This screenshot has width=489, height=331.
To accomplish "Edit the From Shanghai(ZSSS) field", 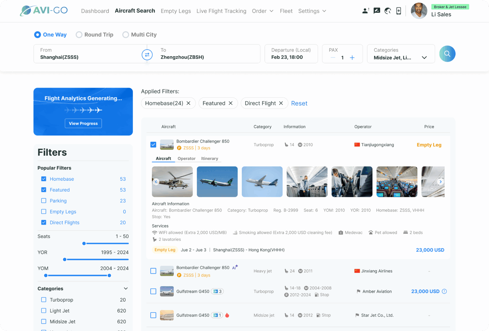I will point(87,54).
